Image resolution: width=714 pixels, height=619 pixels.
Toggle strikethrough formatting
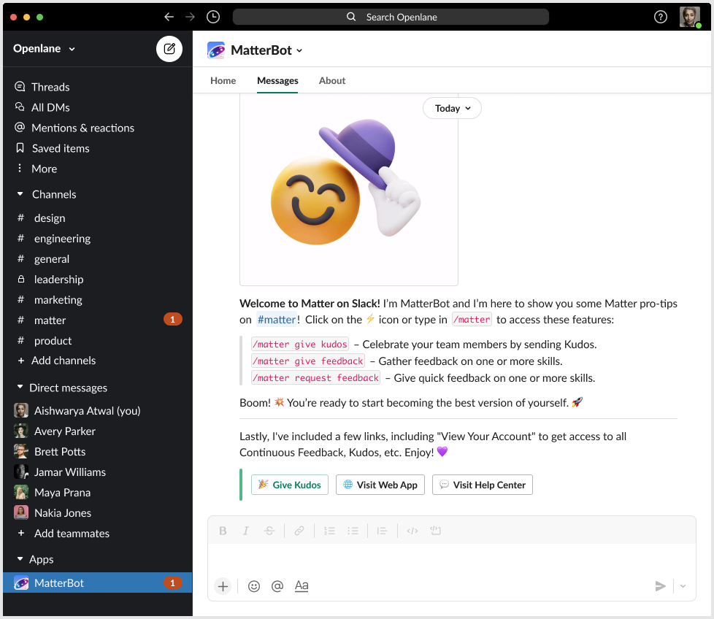click(x=269, y=531)
